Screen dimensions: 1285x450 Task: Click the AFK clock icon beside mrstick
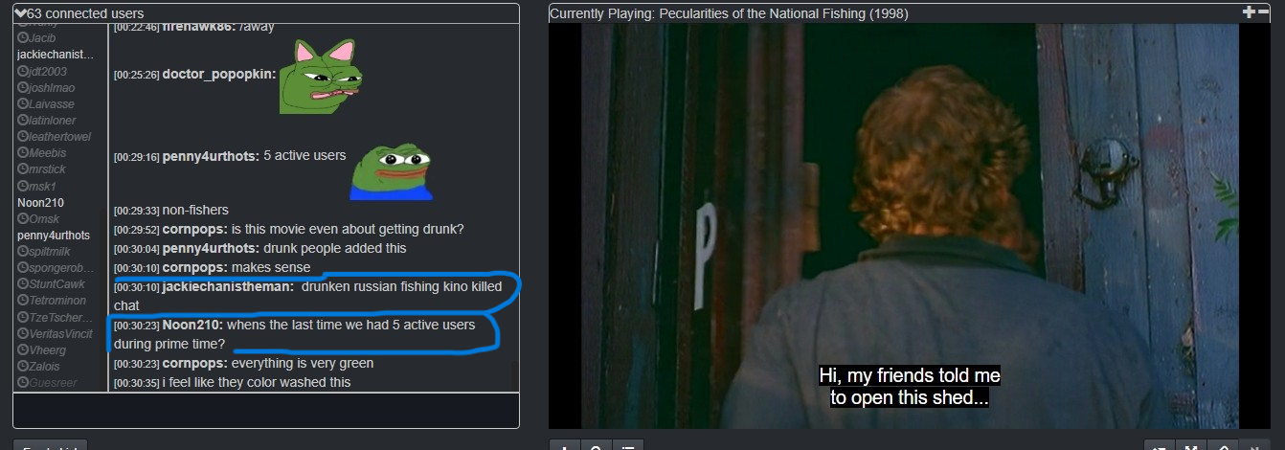[23, 169]
